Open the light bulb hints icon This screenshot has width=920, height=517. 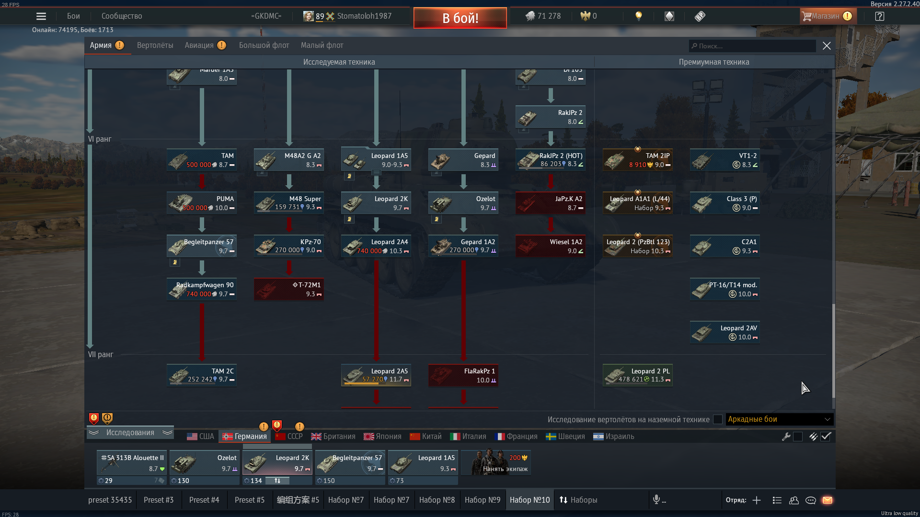pos(638,16)
